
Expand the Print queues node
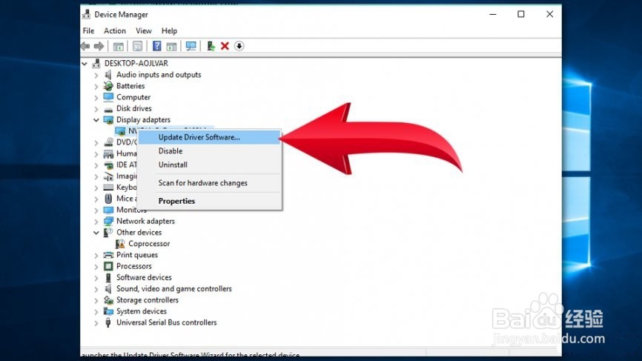[x=96, y=256]
